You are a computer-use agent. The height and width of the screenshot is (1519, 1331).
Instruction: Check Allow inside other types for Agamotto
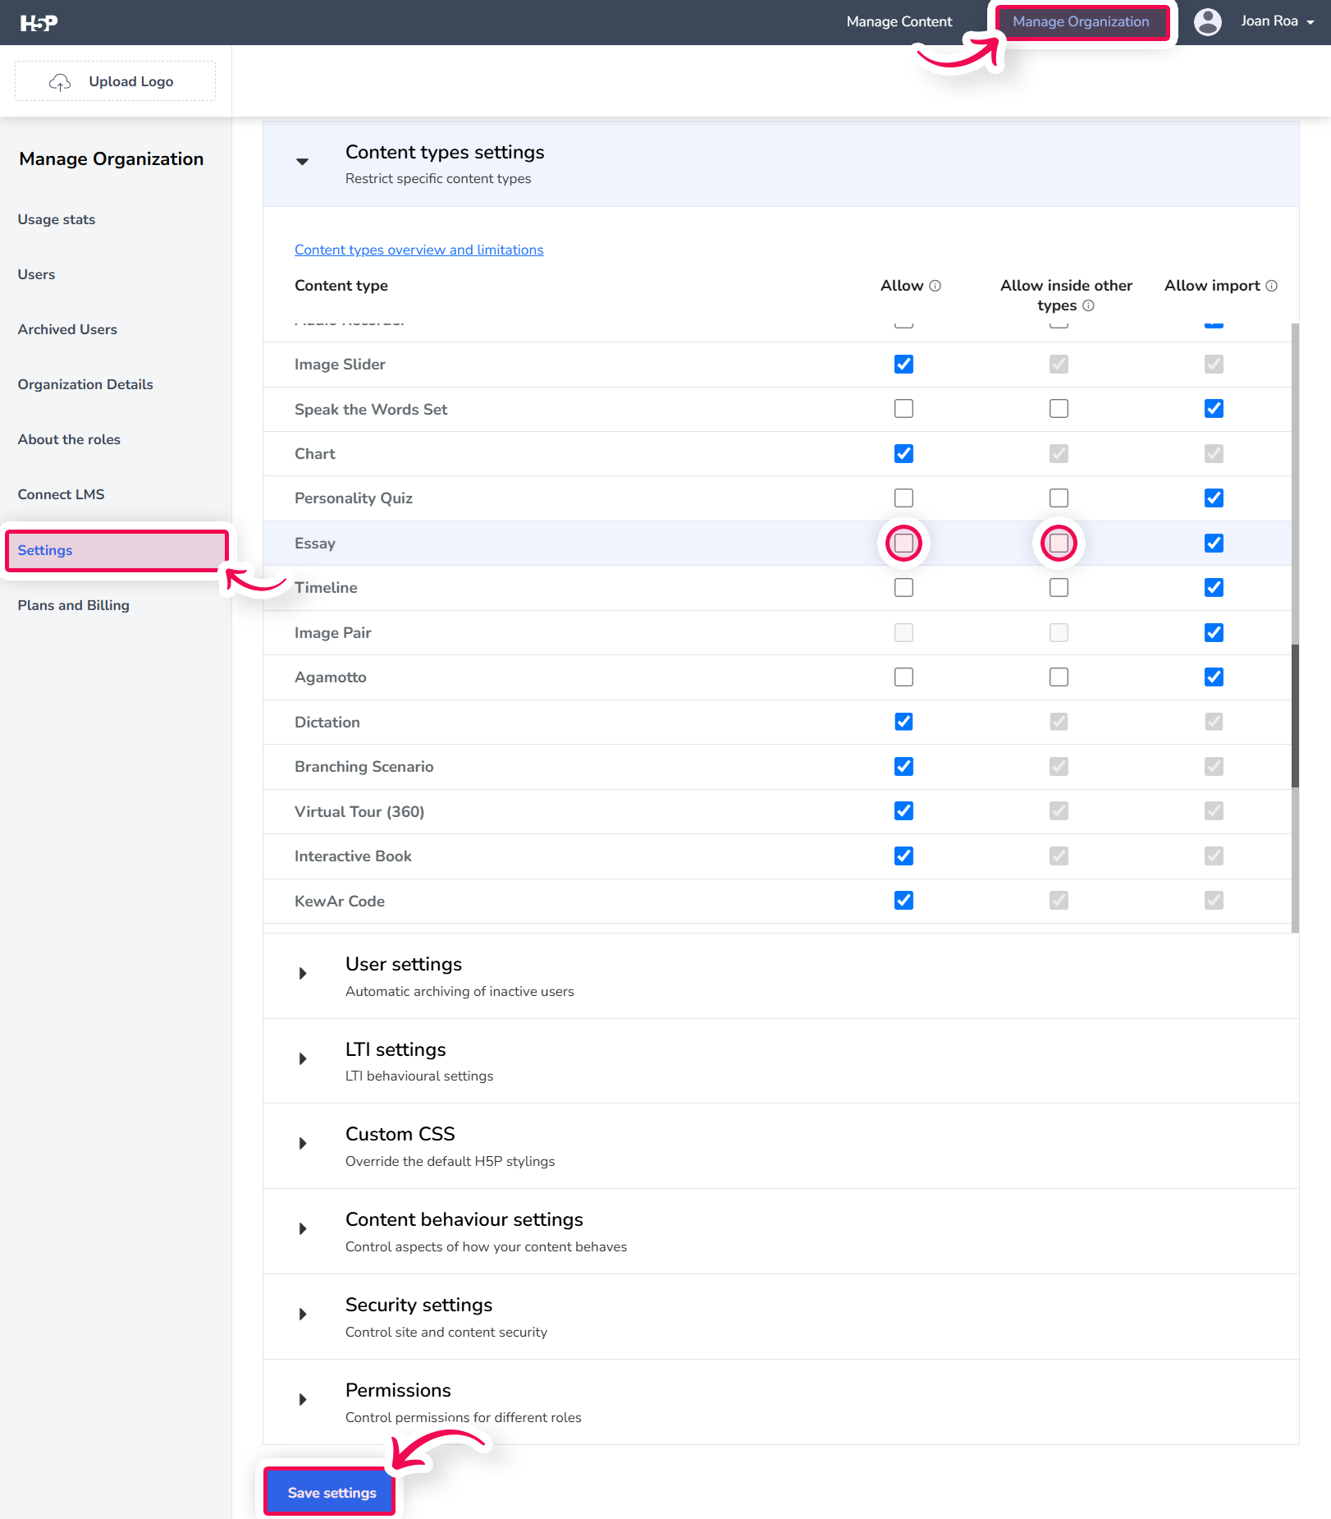coord(1059,677)
